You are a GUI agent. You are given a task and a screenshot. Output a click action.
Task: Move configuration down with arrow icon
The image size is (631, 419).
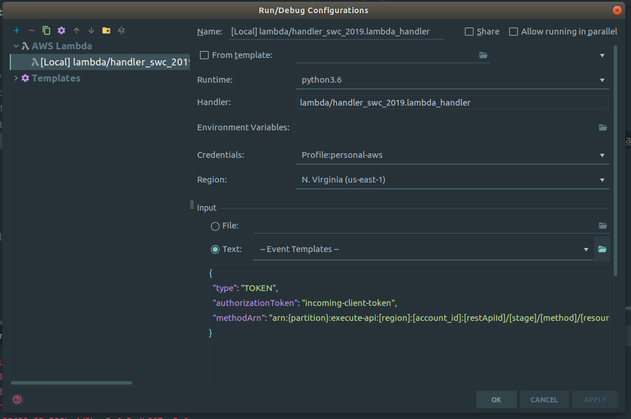tap(91, 30)
